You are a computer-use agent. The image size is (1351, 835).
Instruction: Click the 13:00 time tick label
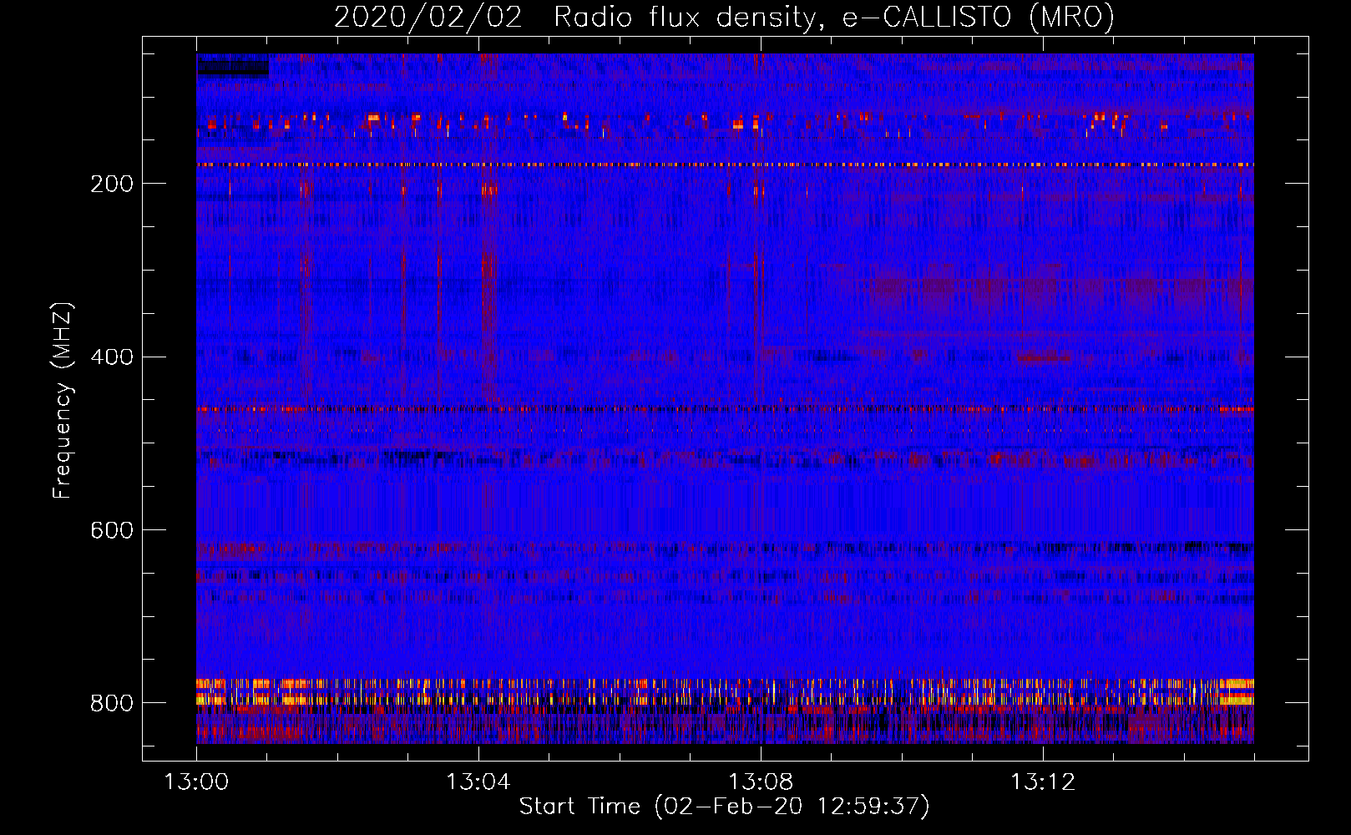pyautogui.click(x=196, y=782)
